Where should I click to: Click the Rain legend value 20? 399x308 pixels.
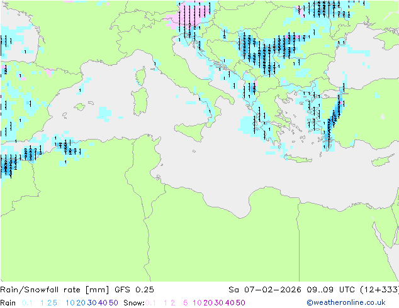click(81, 303)
